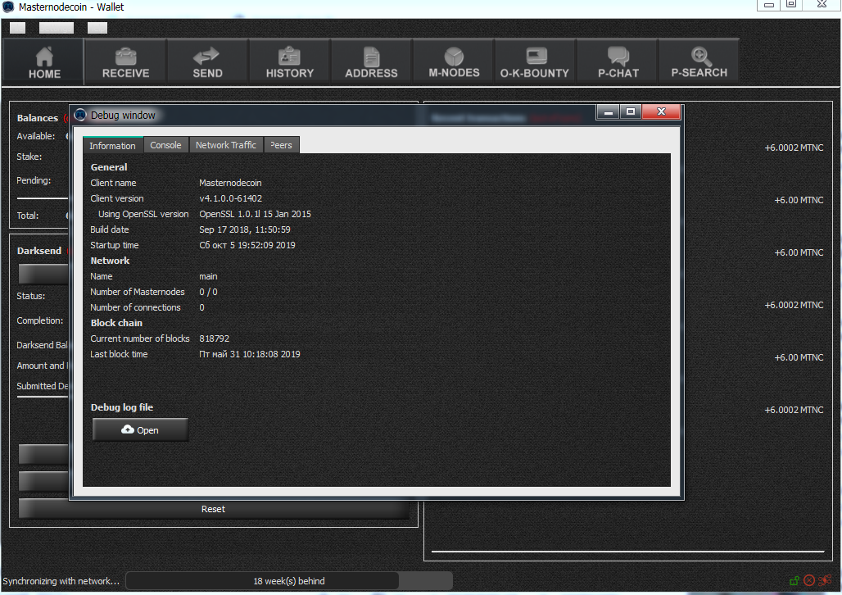Click the 'Number of connections' label

point(135,307)
